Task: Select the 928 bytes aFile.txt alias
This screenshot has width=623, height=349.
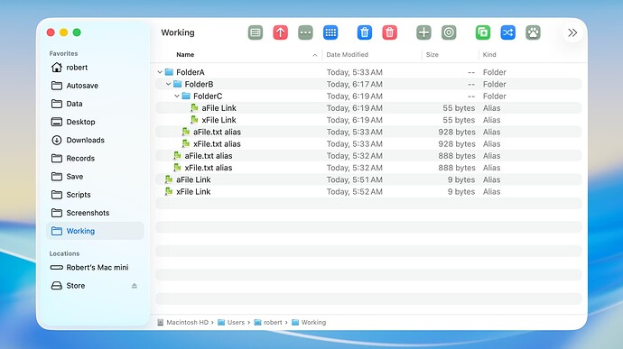Action: coord(368,132)
